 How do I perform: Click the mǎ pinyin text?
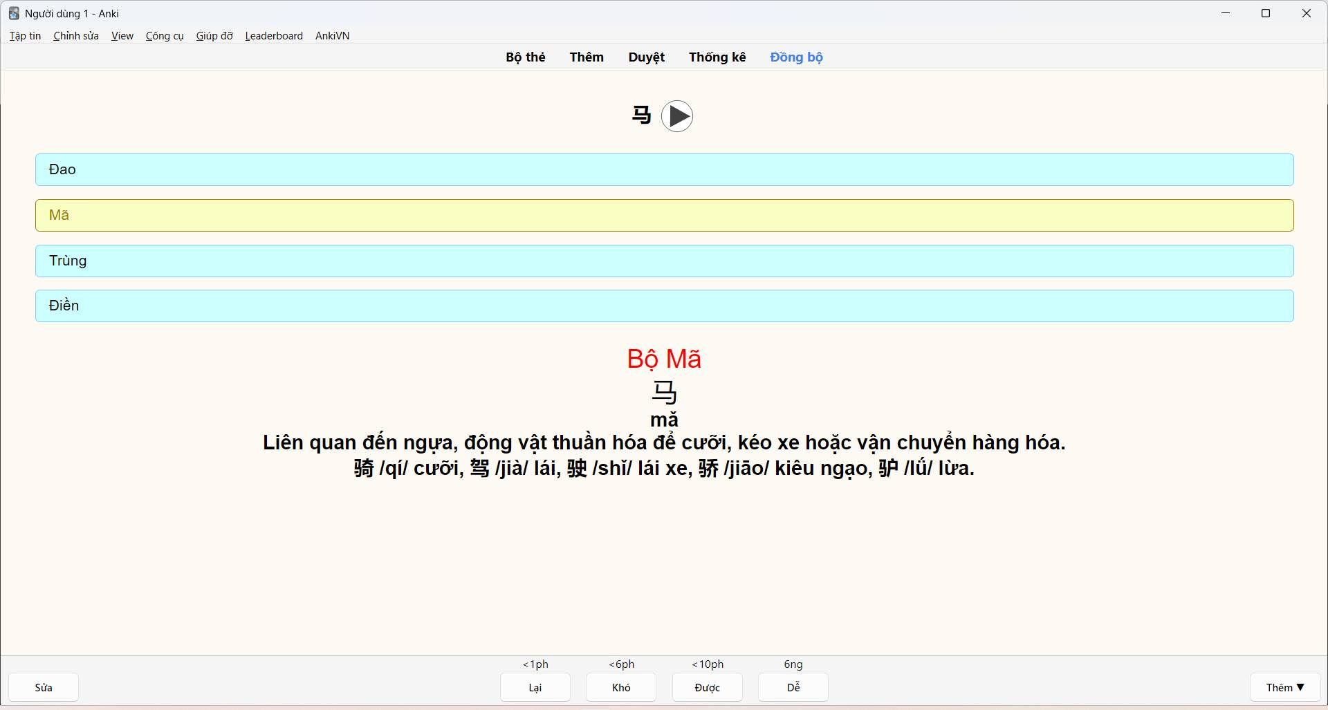[x=664, y=420]
